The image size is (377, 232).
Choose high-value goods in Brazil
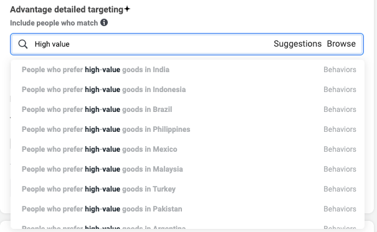[189, 109]
